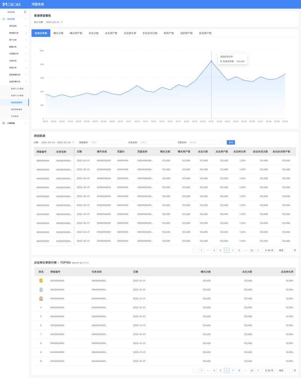Open 标签看板 in the sidebar
The width and height of the screenshot is (301, 378).
(x=14, y=116)
